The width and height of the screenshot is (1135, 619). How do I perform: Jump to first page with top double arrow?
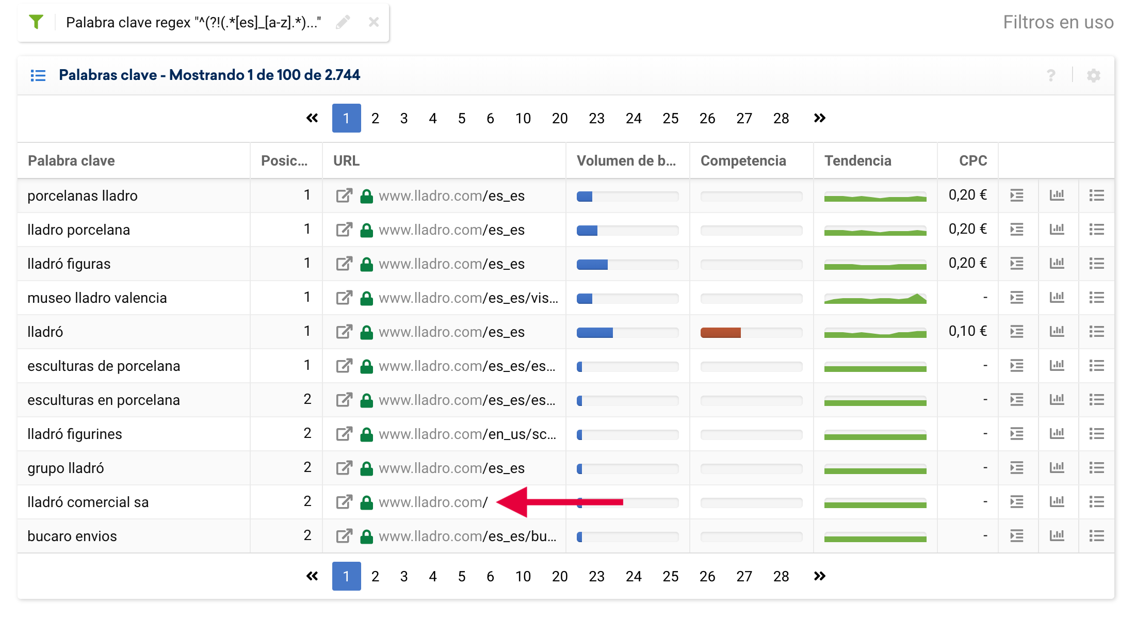tap(312, 118)
